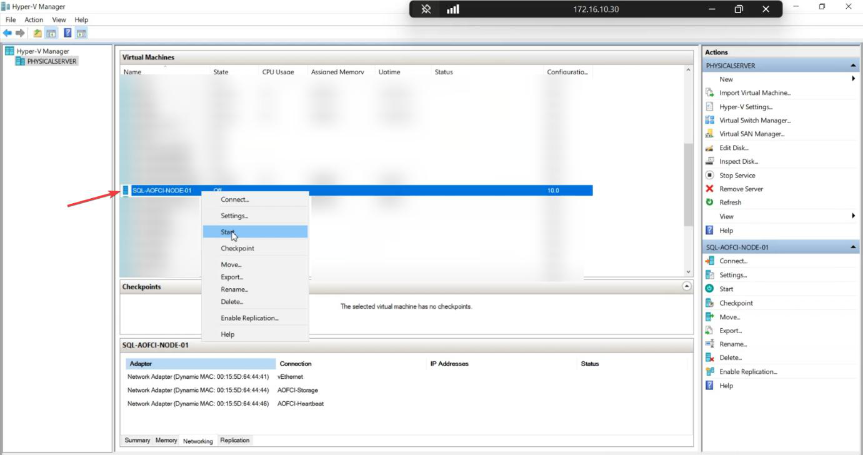Choose Move... in the context menu
The height and width of the screenshot is (455, 863).
[255, 264]
